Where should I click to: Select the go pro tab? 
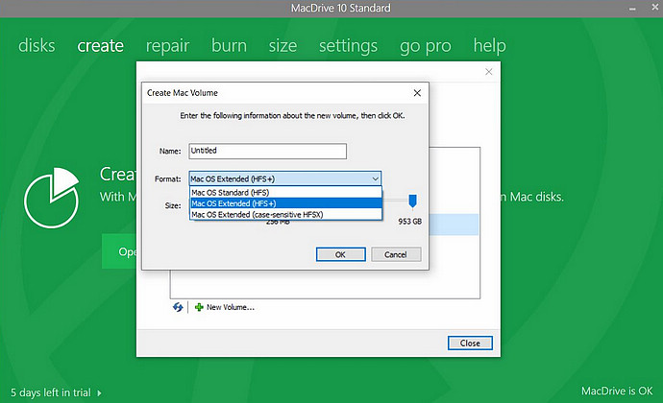point(426,47)
